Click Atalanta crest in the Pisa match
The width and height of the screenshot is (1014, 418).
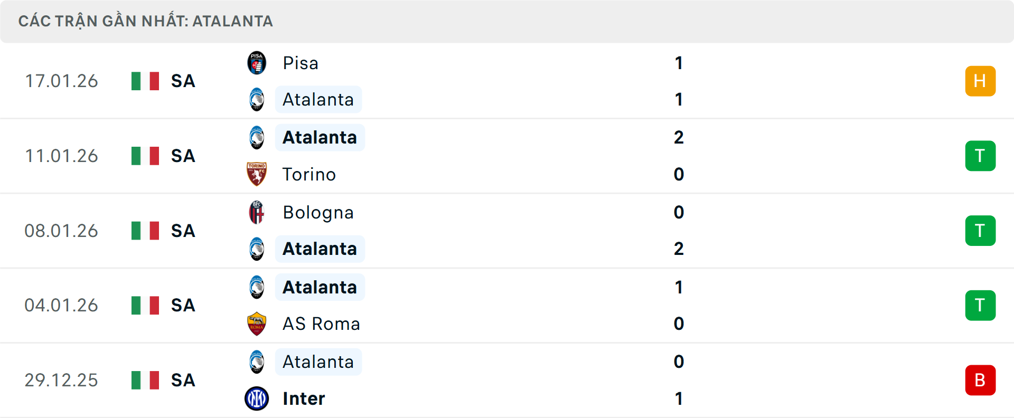click(x=257, y=99)
